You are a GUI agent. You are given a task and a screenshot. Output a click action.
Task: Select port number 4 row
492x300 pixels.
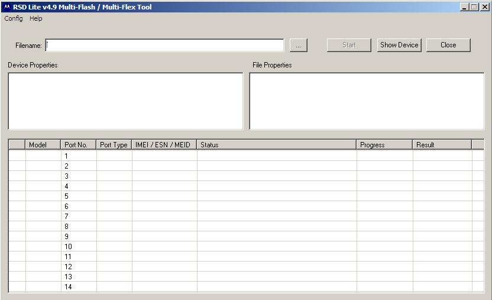247,186
